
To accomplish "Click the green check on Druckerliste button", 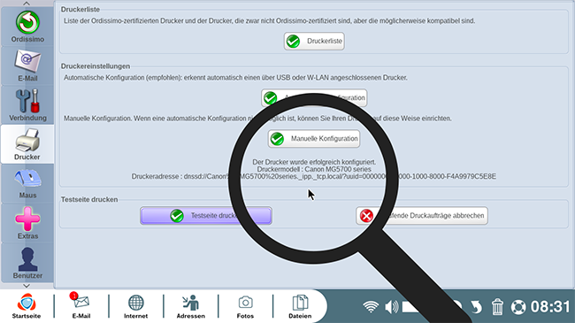I will [x=293, y=42].
